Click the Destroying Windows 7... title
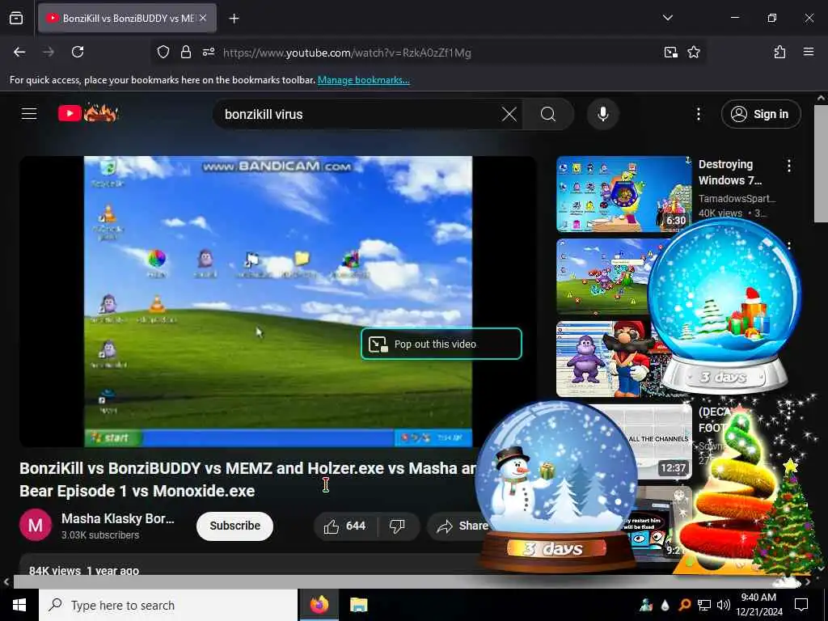Image resolution: width=828 pixels, height=621 pixels. pos(730,172)
